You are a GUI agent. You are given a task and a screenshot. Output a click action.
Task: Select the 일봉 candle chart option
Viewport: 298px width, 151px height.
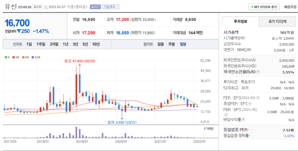[x=160, y=44]
